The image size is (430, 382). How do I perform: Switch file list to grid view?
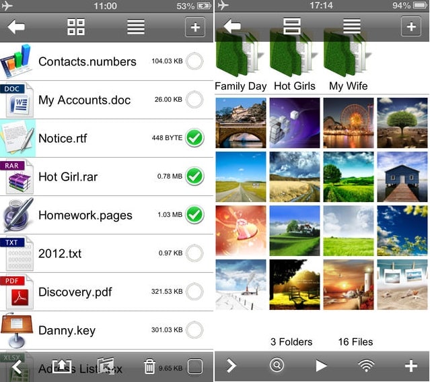coord(76,27)
